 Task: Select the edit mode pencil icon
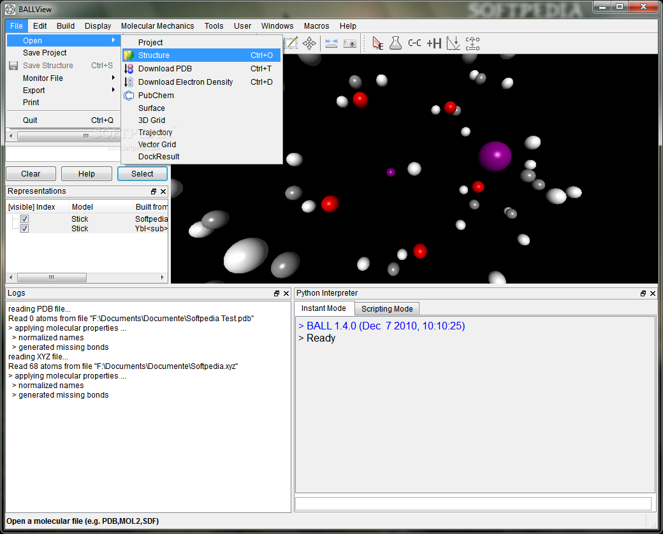click(x=291, y=43)
